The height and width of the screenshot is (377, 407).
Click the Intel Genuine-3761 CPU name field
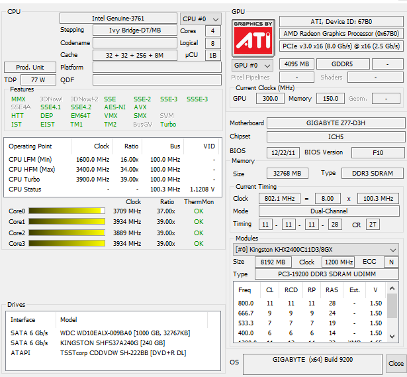[x=118, y=18]
